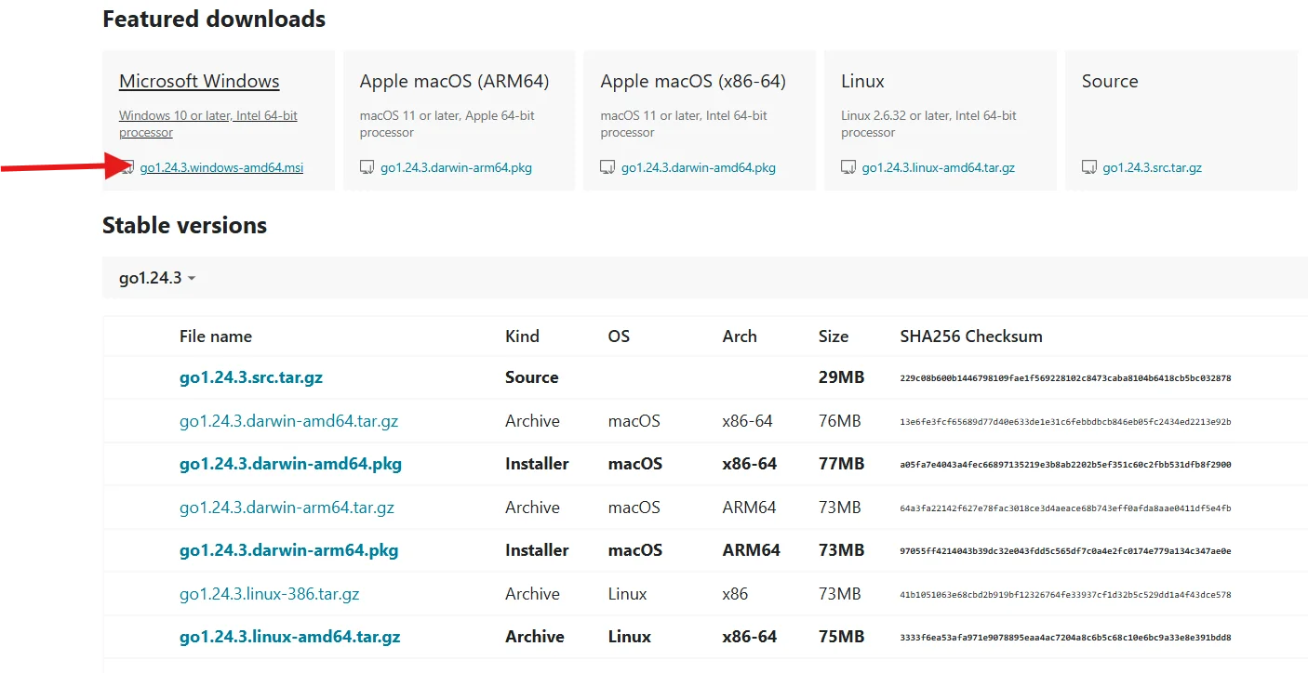Click x86 arch in linux-386 row
The image size is (1308, 673).
click(735, 594)
